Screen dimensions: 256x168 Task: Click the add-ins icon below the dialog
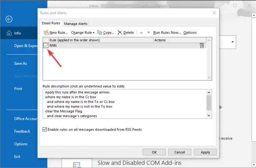click(77, 165)
